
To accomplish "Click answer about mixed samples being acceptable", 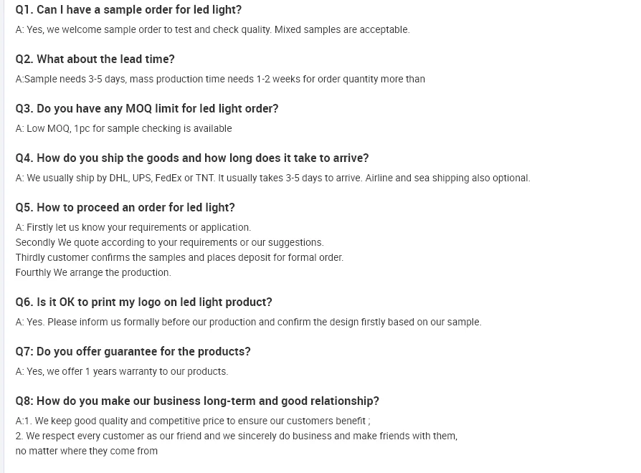I will (x=212, y=29).
